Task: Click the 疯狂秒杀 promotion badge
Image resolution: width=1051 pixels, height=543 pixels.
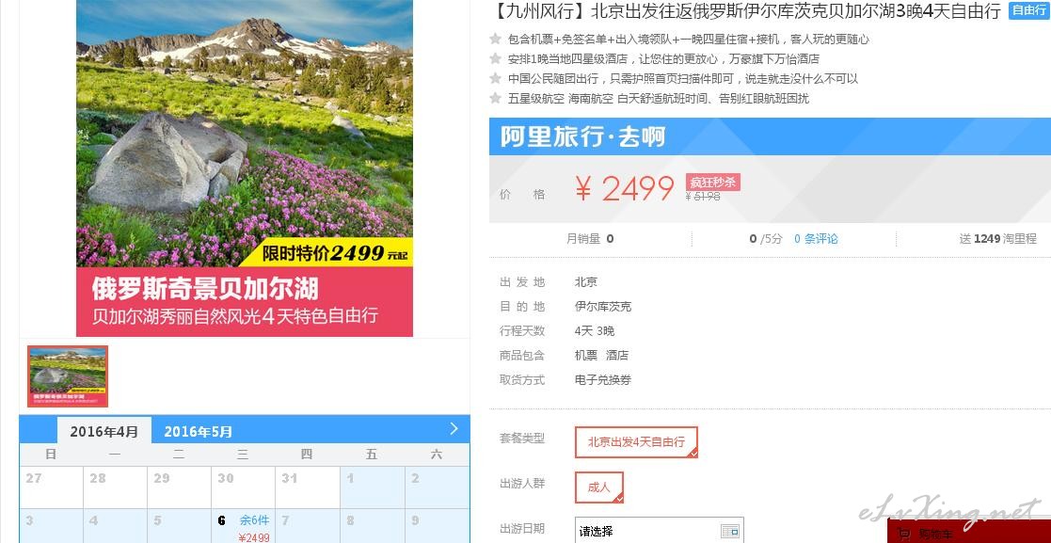Action: (712, 183)
